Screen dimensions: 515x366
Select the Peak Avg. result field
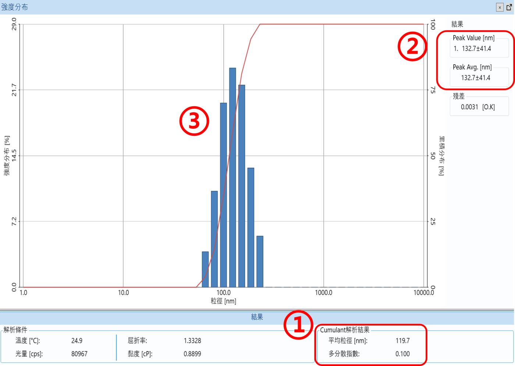coord(476,78)
